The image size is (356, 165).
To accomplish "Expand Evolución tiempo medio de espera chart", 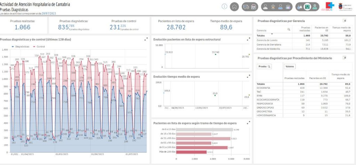I will (x=249, y=76).
